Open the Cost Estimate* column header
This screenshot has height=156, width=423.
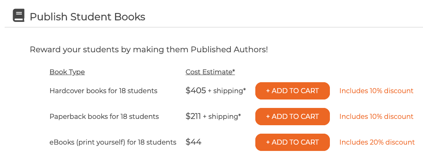point(210,72)
